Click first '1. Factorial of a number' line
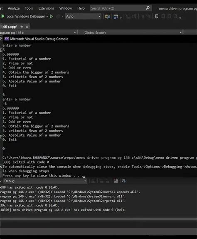This screenshot has height=239, width=197. pos(27,59)
